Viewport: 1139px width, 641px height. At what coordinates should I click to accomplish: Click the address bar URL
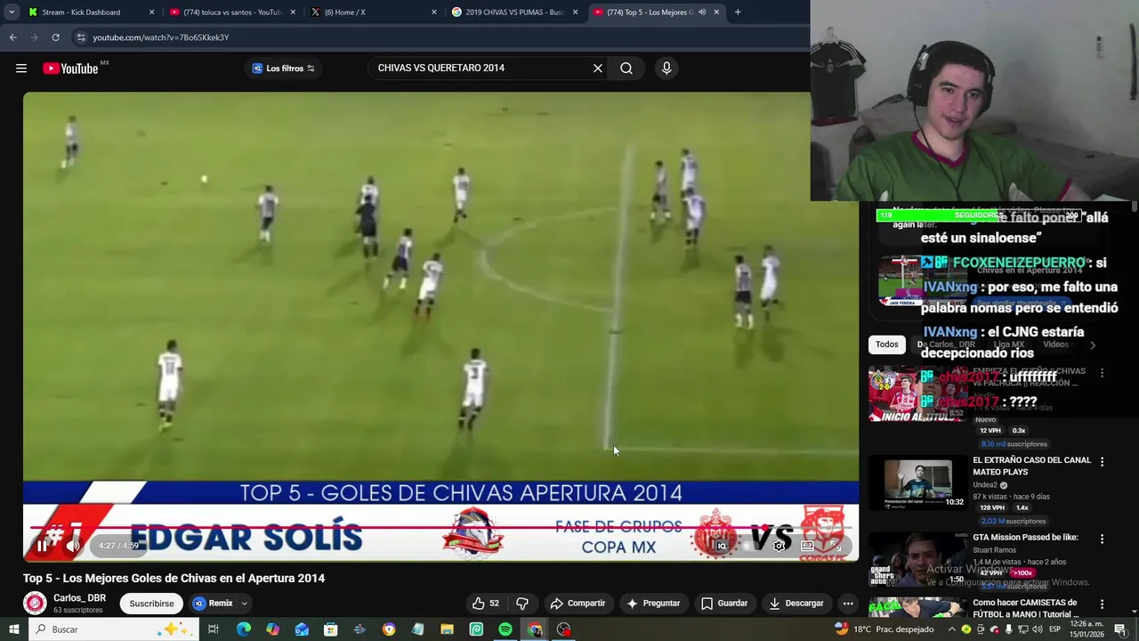[x=161, y=37]
